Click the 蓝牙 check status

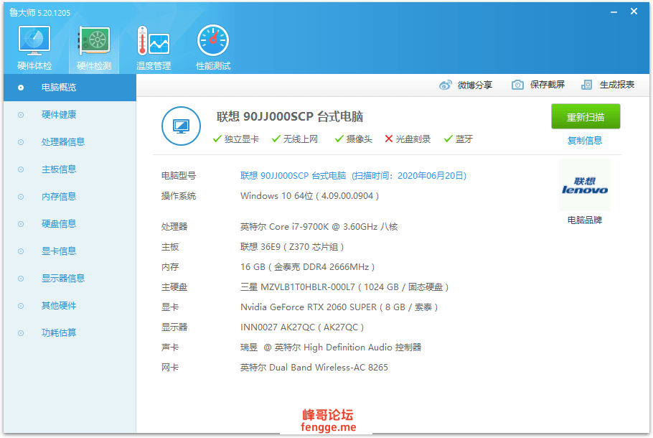(x=458, y=139)
